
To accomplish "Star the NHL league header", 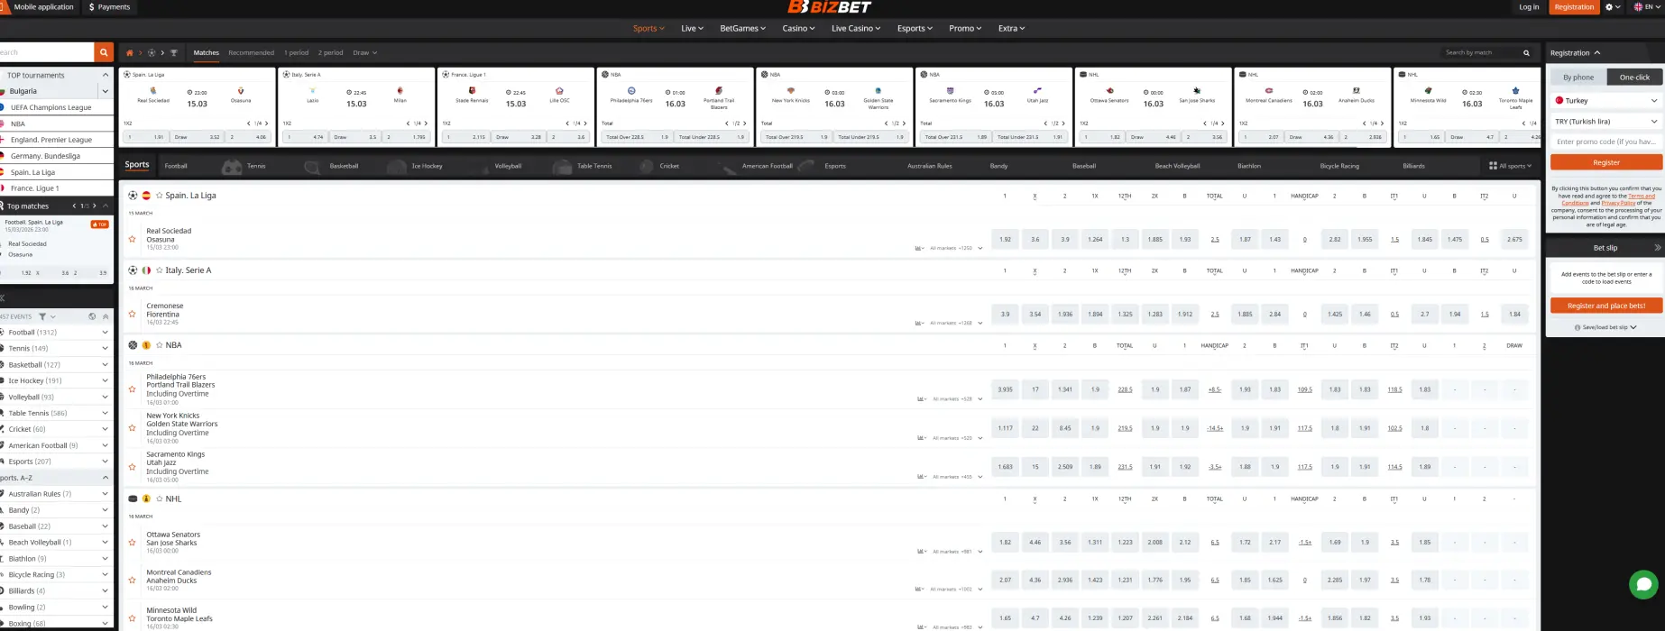I will (160, 498).
